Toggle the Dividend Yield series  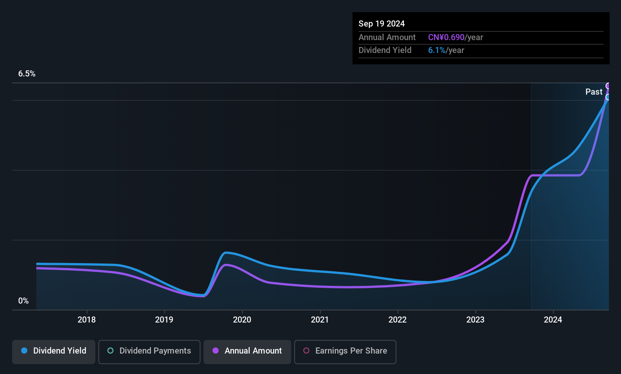tap(54, 352)
